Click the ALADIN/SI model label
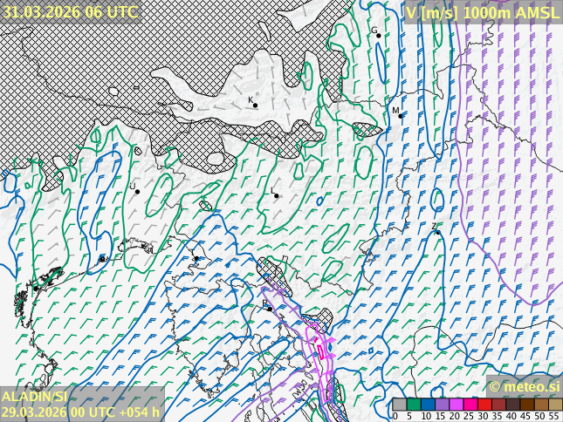Viewport: 563px width, 422px height. (x=35, y=397)
